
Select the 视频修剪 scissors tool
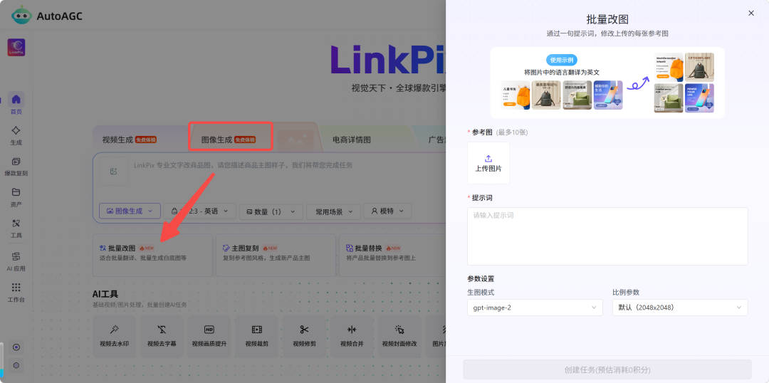304,336
